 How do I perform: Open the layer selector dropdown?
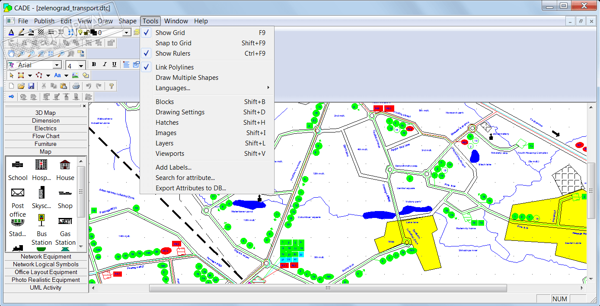(126, 32)
